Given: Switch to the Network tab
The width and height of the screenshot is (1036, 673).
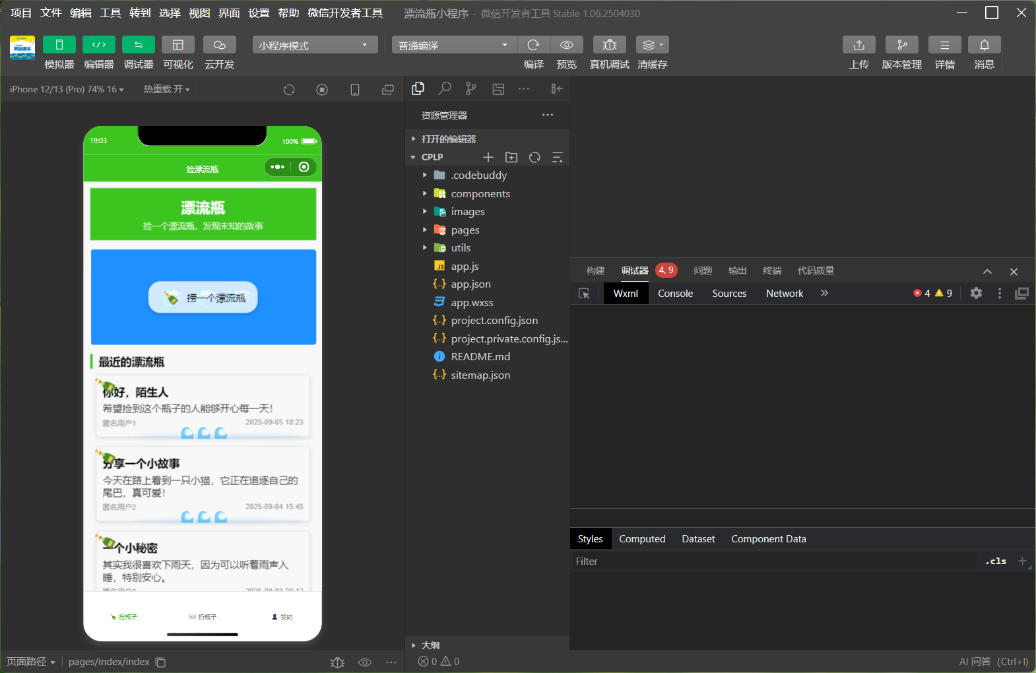Looking at the screenshot, I should pyautogui.click(x=785, y=294).
